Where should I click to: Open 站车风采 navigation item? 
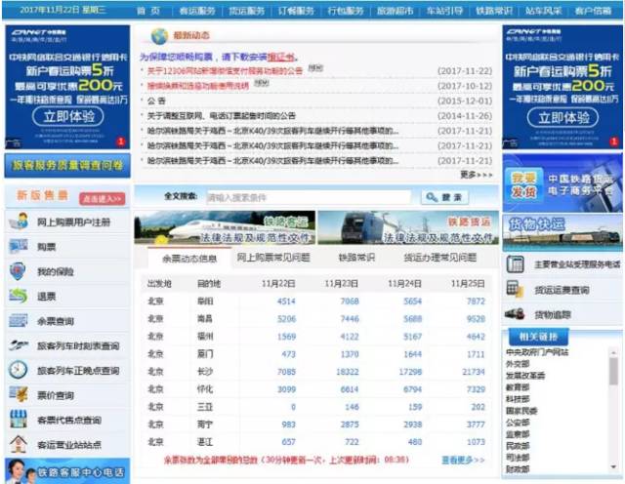(x=543, y=11)
